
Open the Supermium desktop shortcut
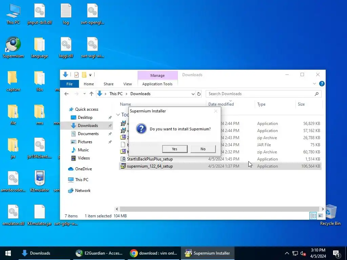click(13, 47)
